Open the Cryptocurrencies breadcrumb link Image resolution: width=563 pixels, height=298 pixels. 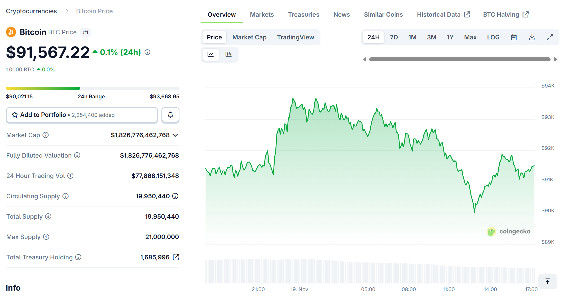(x=31, y=11)
